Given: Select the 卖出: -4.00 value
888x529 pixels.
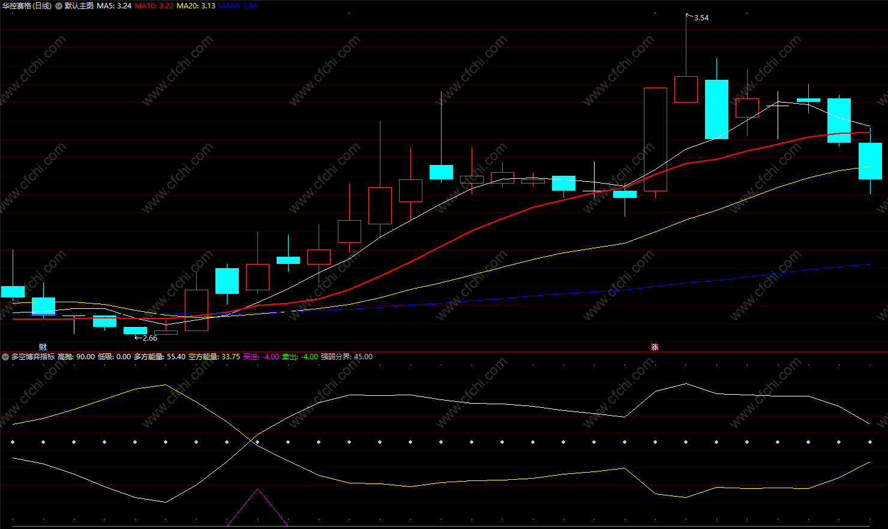Looking at the screenshot, I should point(300,357).
